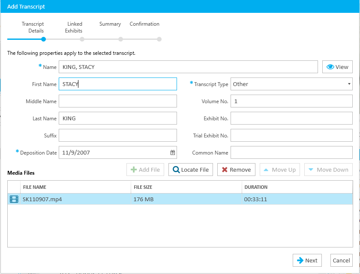
Task: Click the red X Remove icon
Action: [225, 170]
